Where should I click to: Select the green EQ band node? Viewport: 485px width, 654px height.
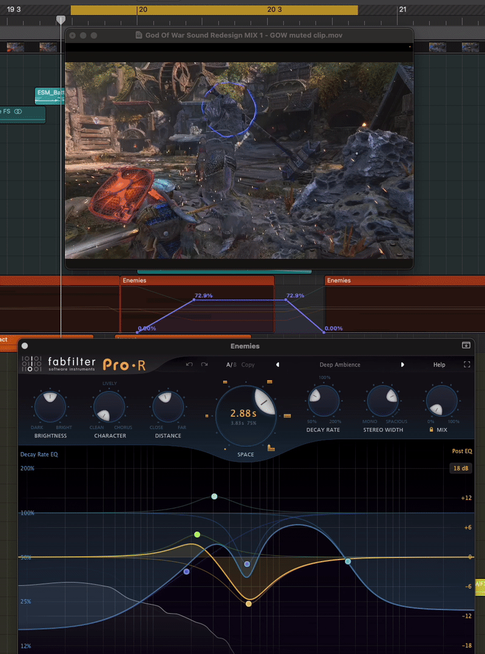pos(197,534)
